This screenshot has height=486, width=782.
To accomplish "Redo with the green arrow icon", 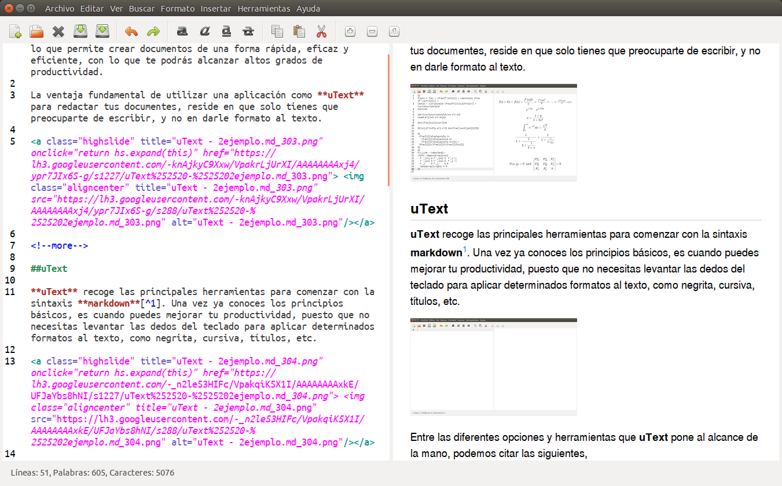I will pos(153,31).
